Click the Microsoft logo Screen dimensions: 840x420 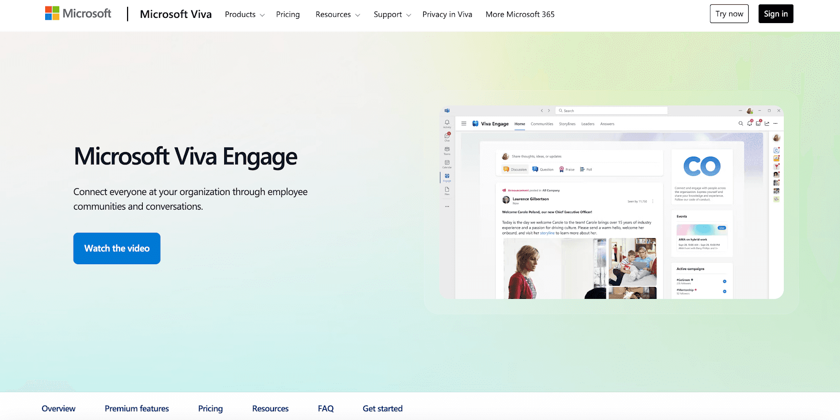click(78, 14)
